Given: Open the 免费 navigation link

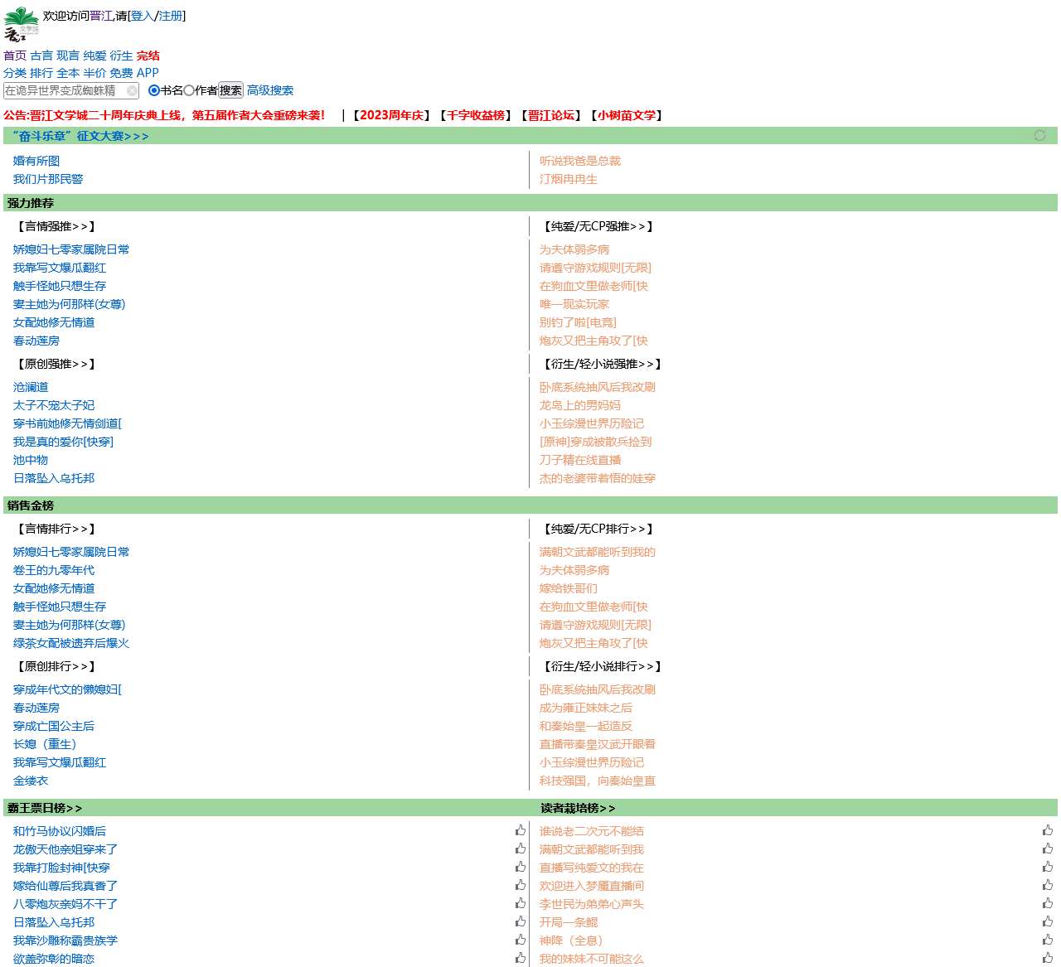Looking at the screenshot, I should [x=121, y=73].
